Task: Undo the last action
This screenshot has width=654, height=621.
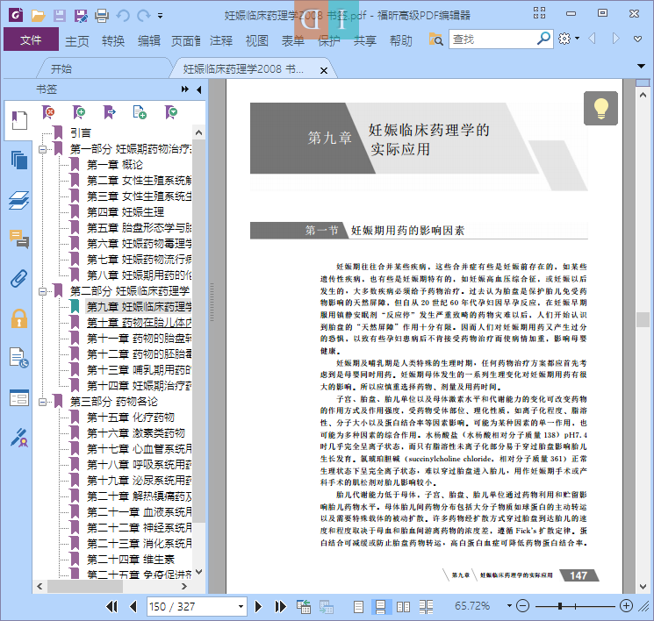Action: tap(123, 16)
